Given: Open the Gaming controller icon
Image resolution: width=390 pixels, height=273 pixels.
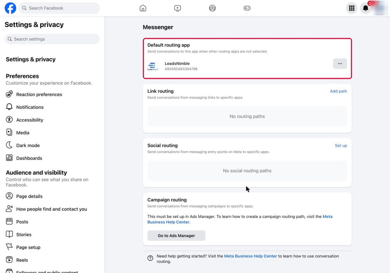Looking at the screenshot, I should 247,8.
